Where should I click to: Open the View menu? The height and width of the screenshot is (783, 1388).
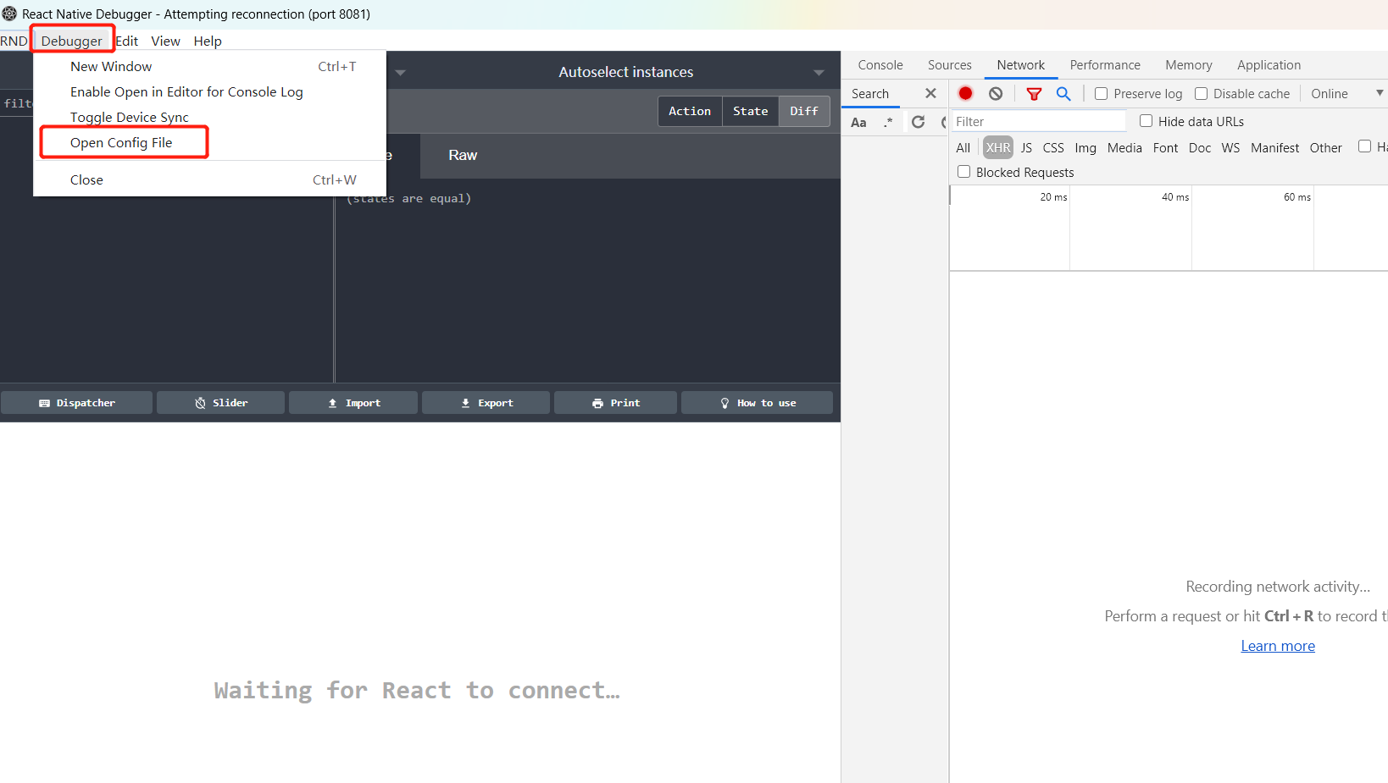tap(165, 41)
